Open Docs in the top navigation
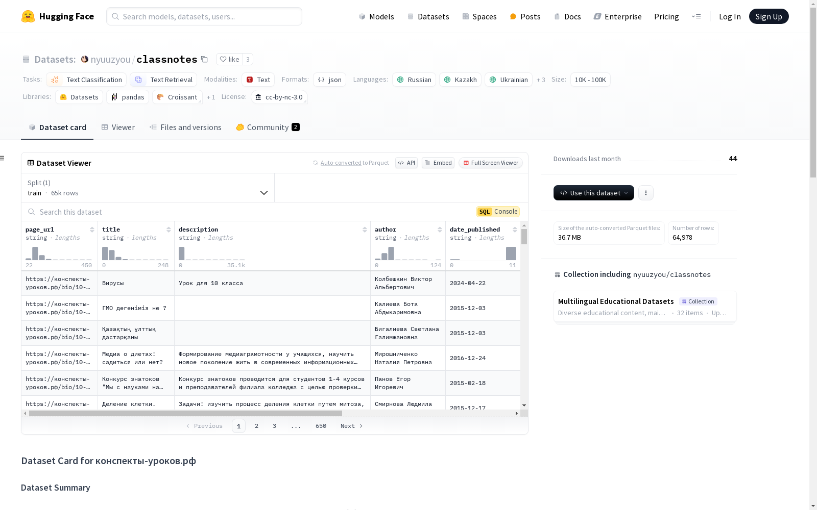Image resolution: width=817 pixels, height=510 pixels. click(x=567, y=16)
